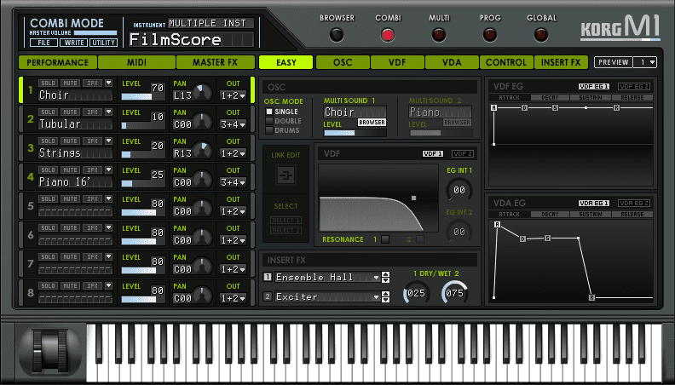Image resolution: width=675 pixels, height=385 pixels.
Task: Switch to the VDF tab
Action: [x=397, y=62]
